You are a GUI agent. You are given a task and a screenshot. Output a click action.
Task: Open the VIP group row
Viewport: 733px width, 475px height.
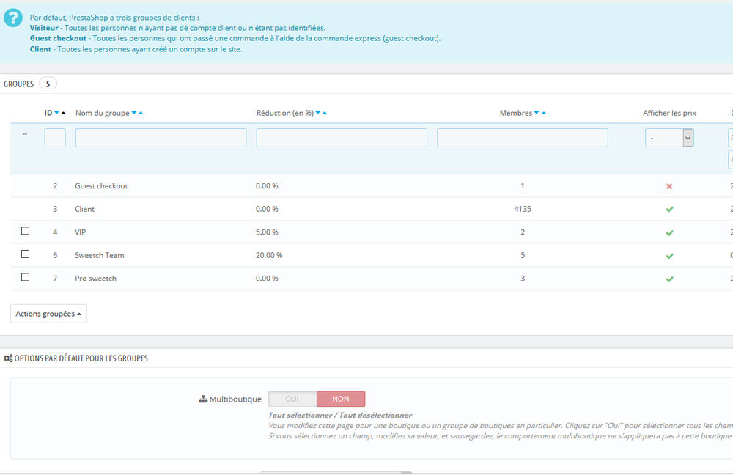(x=372, y=232)
